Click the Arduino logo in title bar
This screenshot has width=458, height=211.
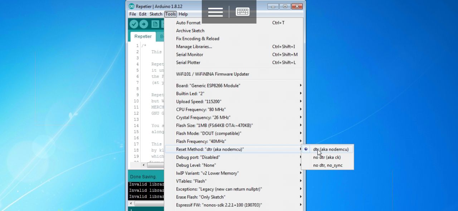[132, 6]
